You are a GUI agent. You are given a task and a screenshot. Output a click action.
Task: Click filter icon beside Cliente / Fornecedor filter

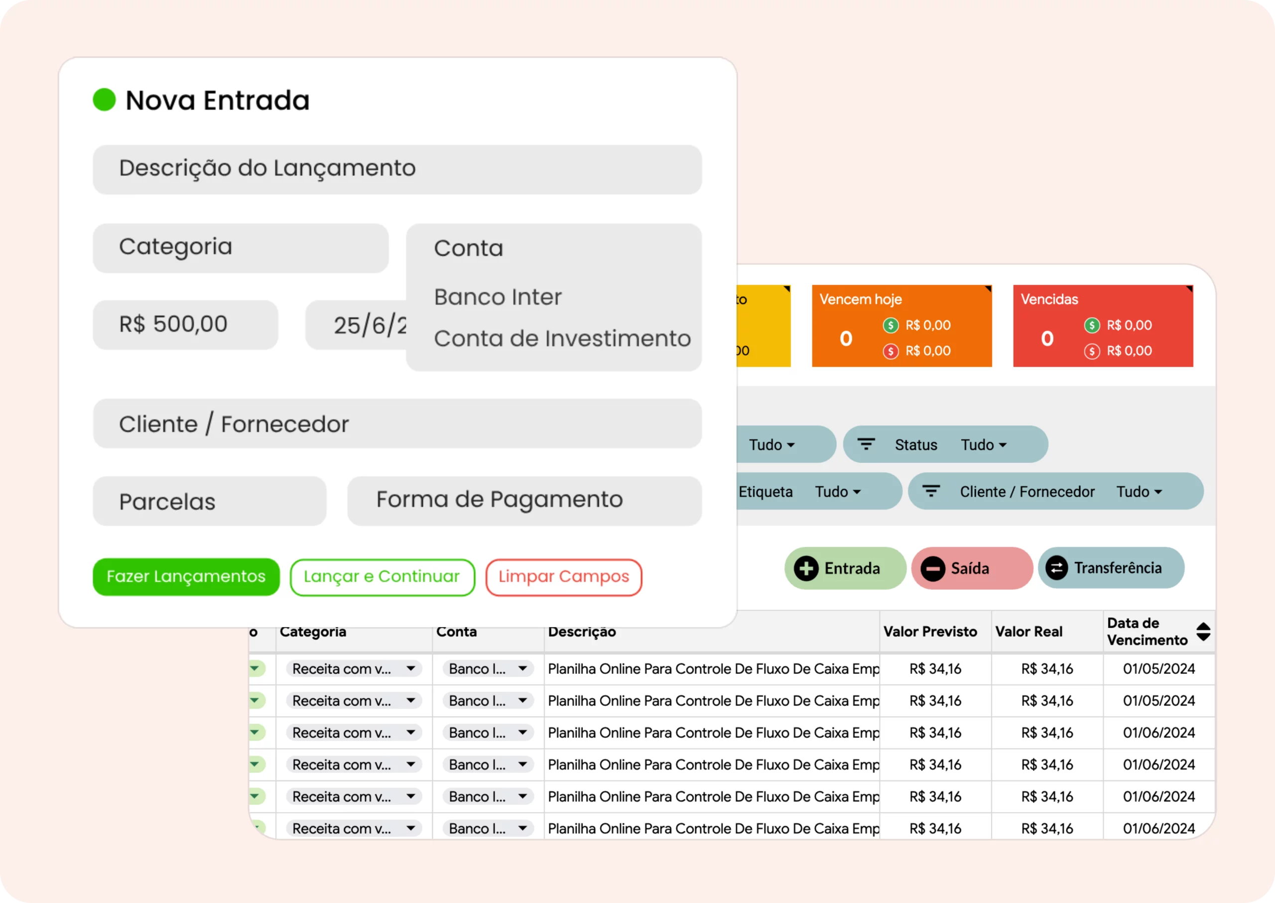coord(931,491)
